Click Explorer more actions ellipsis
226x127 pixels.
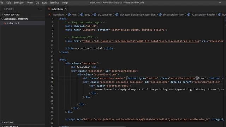[40, 9]
